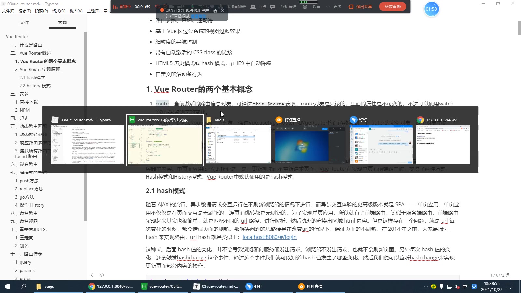Click the document vertical scrollbar thumb
The image size is (521, 293).
[x=519, y=28]
